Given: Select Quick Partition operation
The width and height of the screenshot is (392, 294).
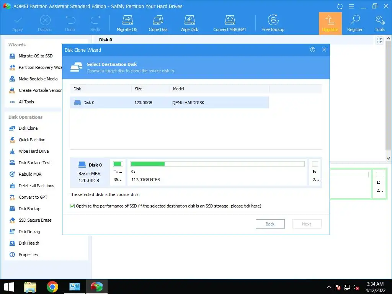Looking at the screenshot, I should click(x=27, y=140).
